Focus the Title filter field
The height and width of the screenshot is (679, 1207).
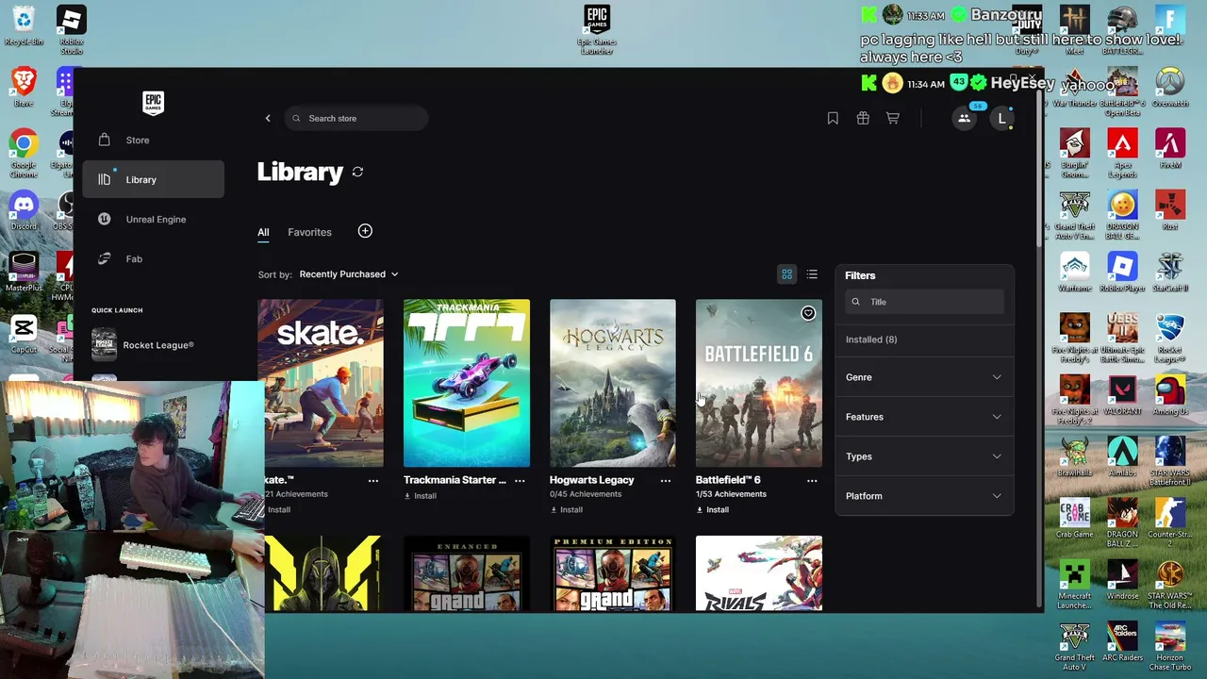(x=924, y=302)
